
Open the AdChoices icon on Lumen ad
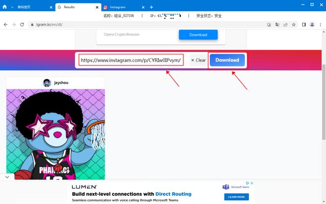(x=248, y=183)
